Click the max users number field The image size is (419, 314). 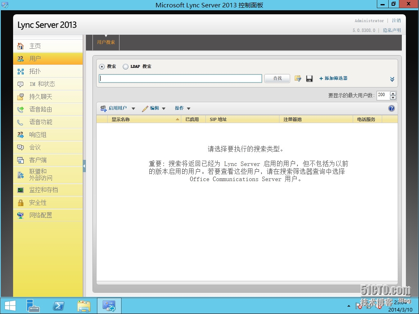point(383,95)
